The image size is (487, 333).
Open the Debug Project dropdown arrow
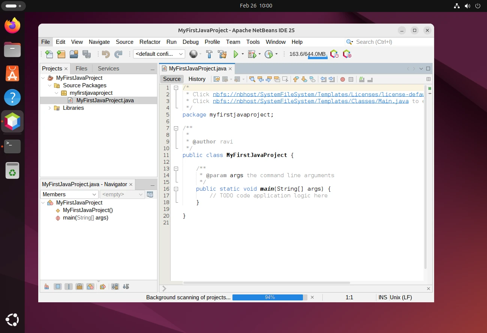[259, 54]
